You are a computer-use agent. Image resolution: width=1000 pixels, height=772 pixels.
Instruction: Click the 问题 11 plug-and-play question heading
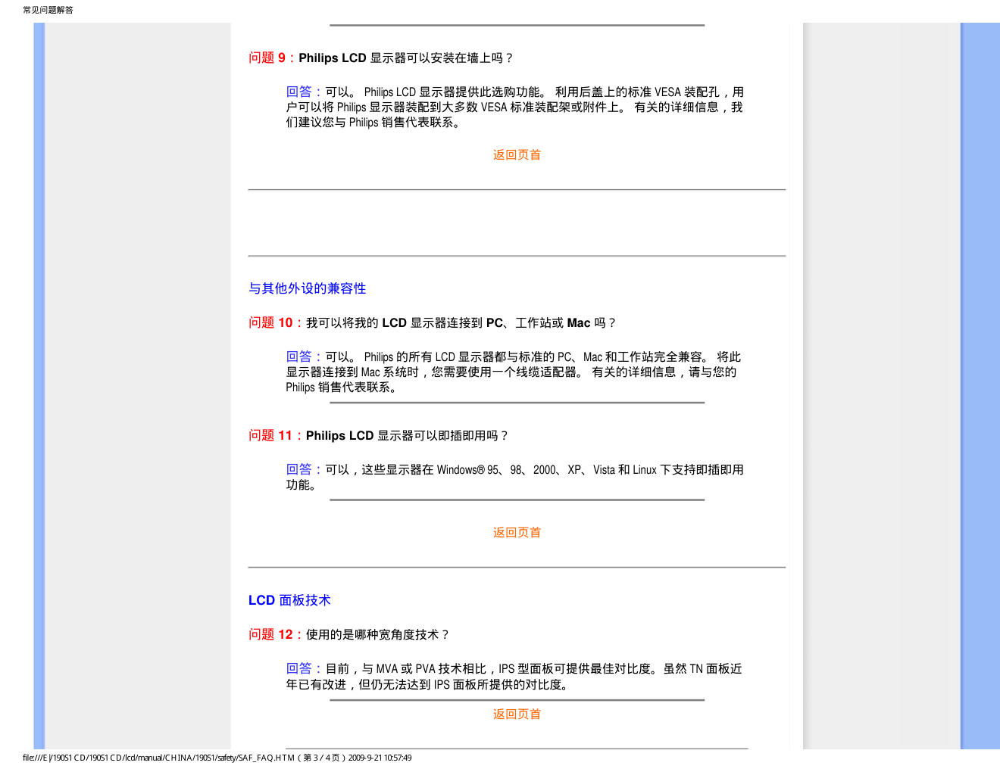[379, 435]
